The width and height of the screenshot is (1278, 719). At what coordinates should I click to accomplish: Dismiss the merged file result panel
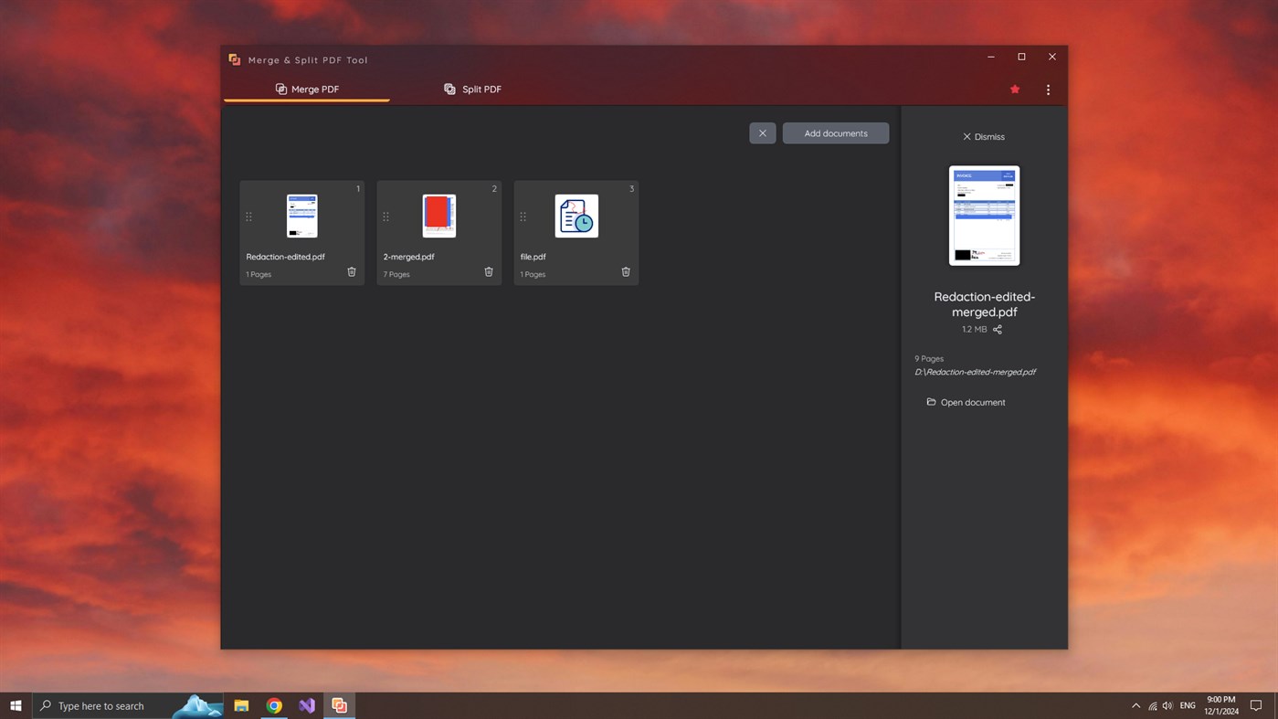click(984, 136)
